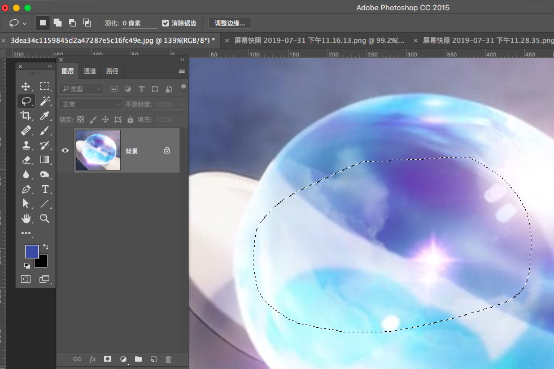The image size is (554, 369).
Task: Open the 不透明度 opacity dropdown
Action: coord(183,104)
